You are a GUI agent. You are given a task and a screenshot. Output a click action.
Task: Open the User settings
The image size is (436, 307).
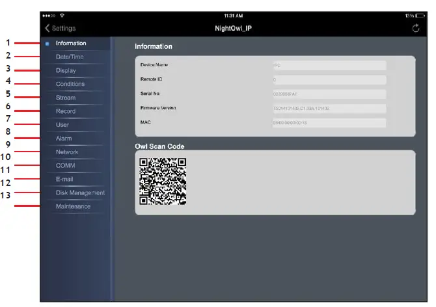click(x=62, y=125)
